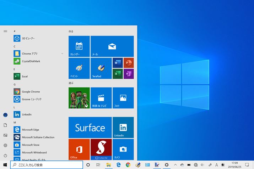Open the フォト (Photos) tile
Image resolution: width=254 pixels, height=169 pixels.
[x=123, y=98]
